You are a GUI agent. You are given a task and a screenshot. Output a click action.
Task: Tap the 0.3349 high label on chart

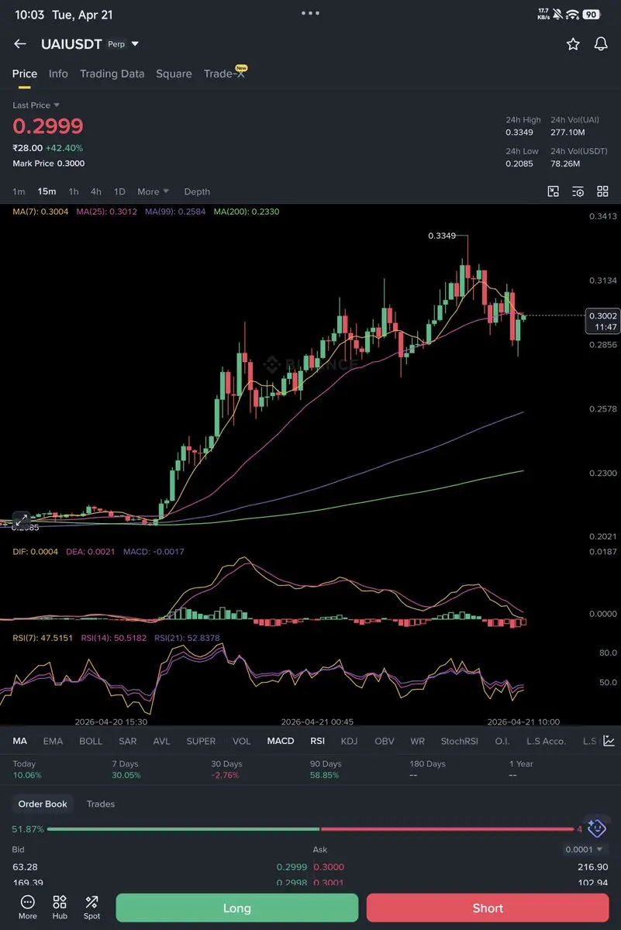[442, 236]
